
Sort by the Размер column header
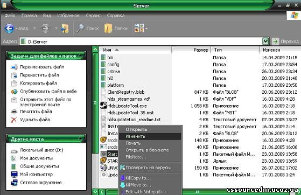click(191, 50)
